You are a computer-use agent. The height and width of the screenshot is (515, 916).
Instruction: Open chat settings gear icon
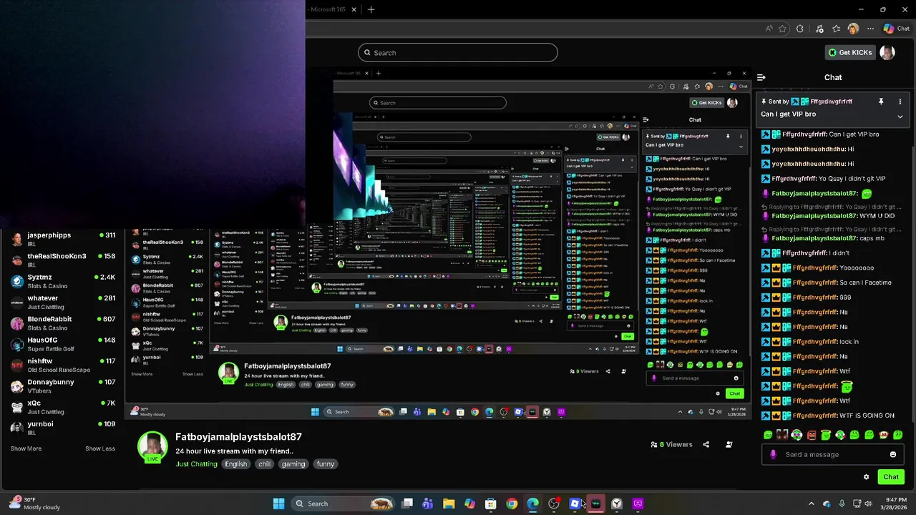866,477
